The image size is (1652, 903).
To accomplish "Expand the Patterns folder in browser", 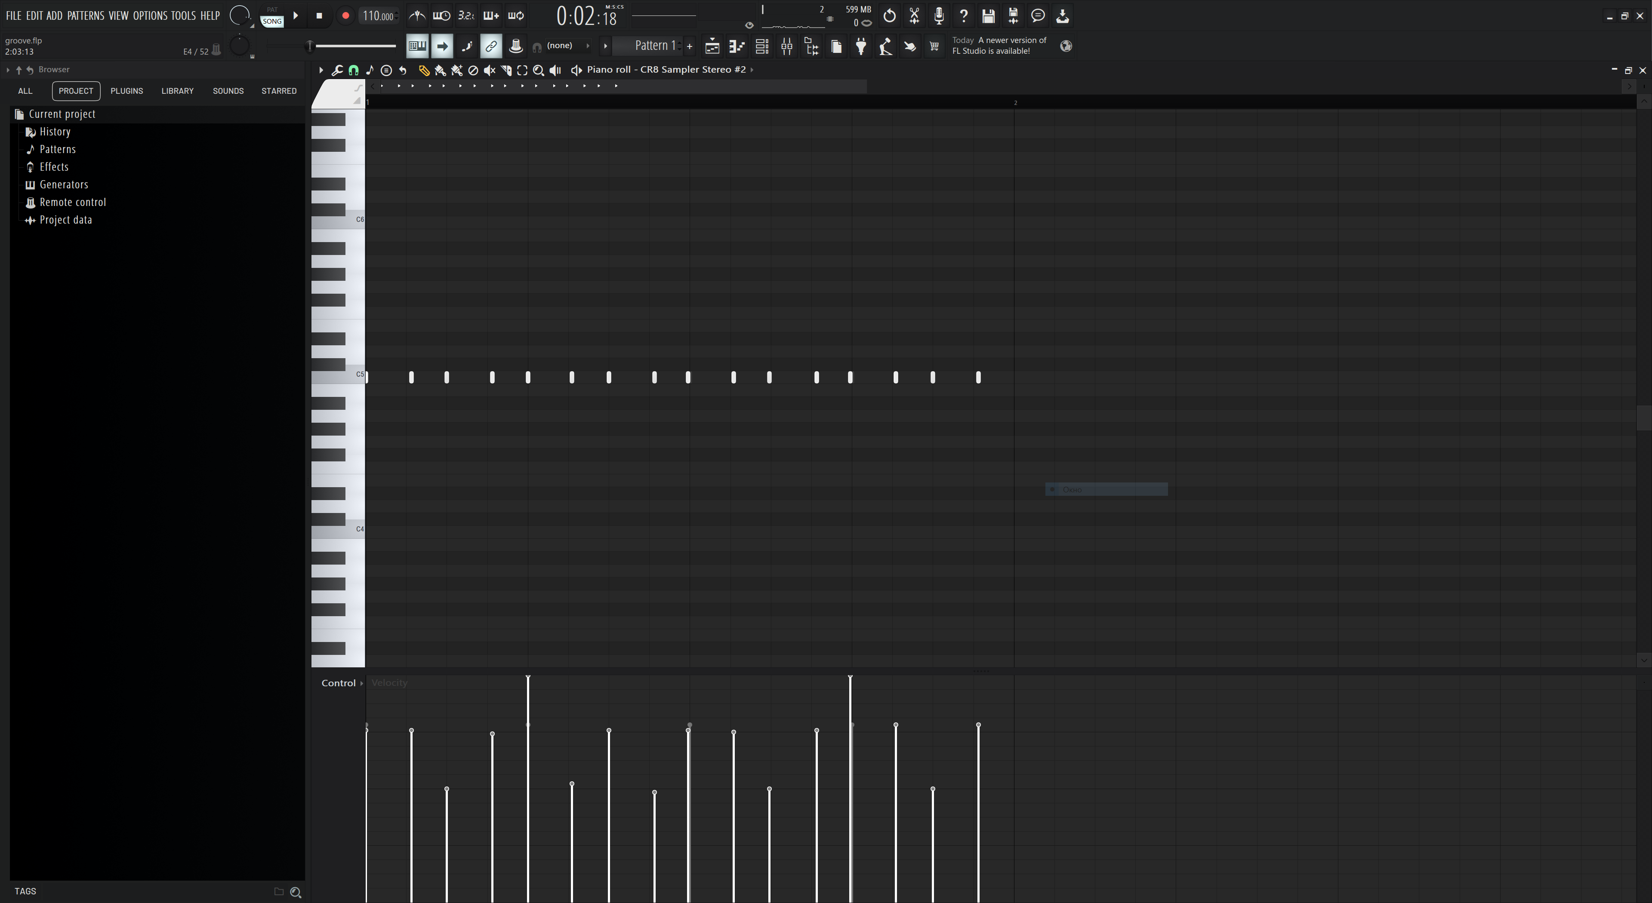I will pyautogui.click(x=57, y=149).
